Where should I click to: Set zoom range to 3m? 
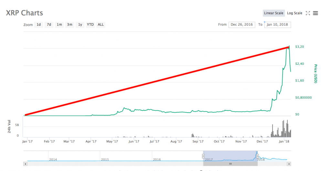tap(70, 25)
